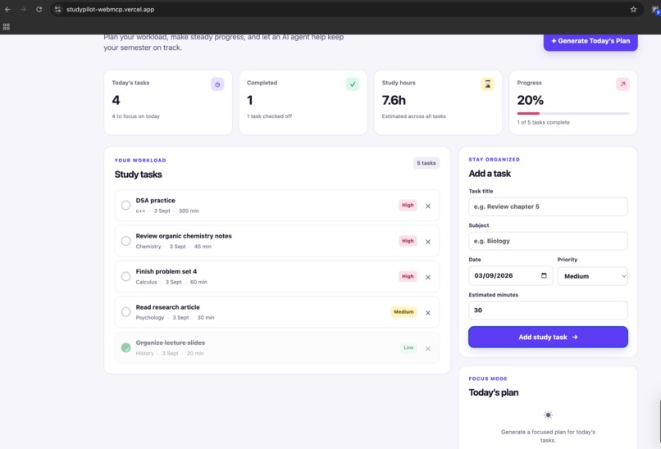Click the browser forward arrow
The image size is (661, 449).
coord(23,9)
